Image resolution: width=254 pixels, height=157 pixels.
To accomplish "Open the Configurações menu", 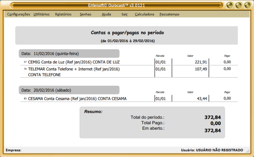I will (x=18, y=14).
